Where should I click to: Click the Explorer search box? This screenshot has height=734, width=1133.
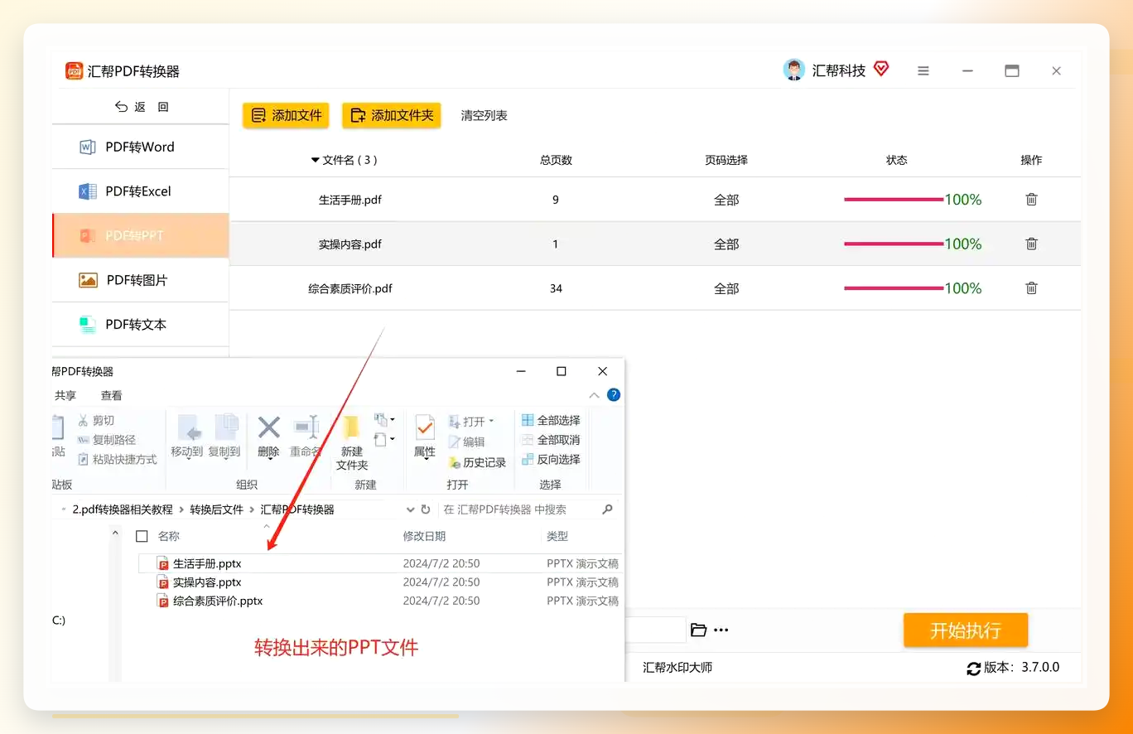(527, 509)
